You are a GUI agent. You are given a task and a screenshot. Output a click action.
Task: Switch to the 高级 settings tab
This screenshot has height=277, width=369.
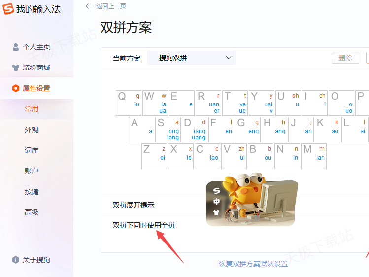pyautogui.click(x=32, y=212)
